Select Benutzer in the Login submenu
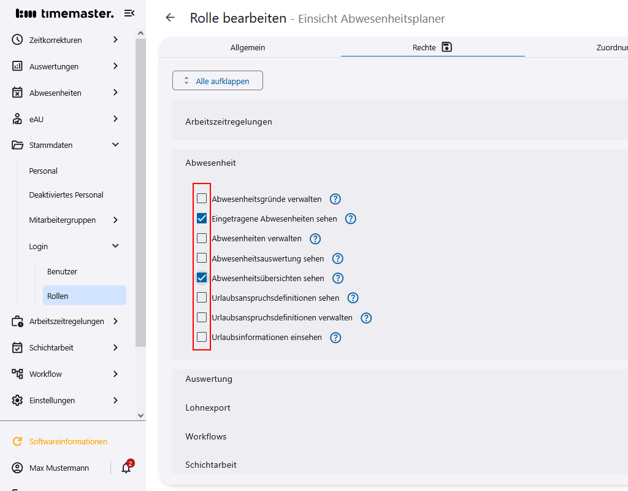 click(x=62, y=271)
